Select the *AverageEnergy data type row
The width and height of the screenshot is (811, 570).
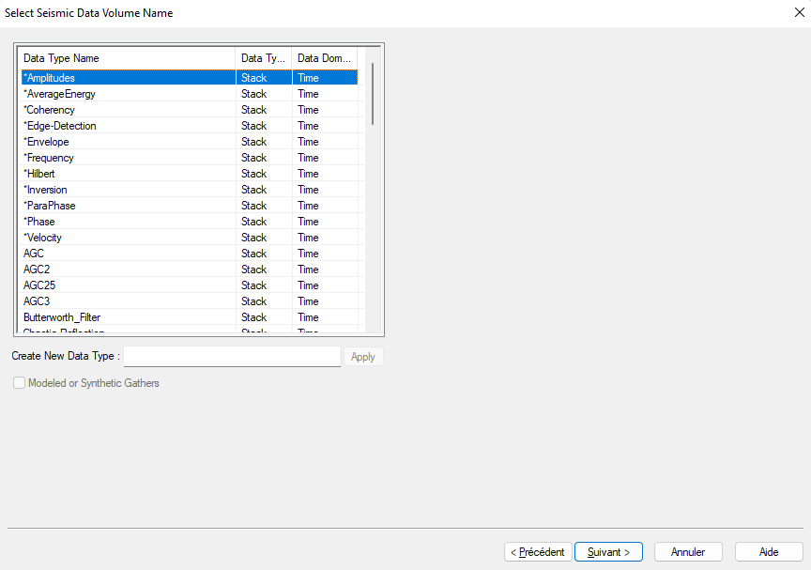tap(60, 94)
